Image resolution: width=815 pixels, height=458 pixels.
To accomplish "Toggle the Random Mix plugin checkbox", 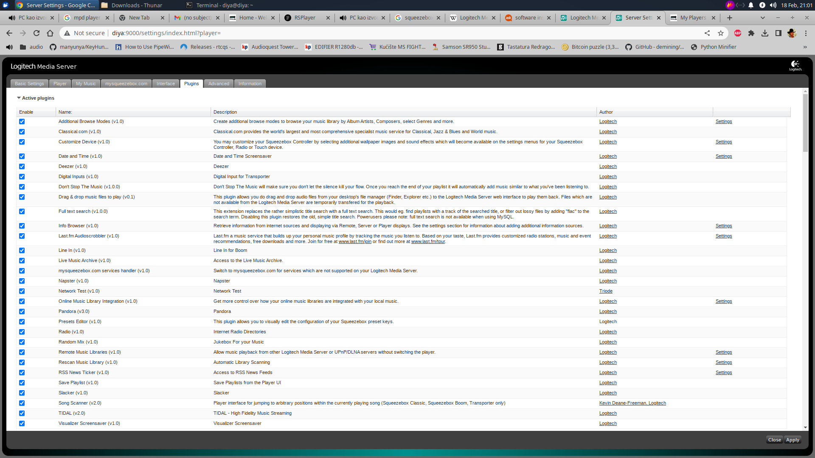I will [x=22, y=342].
